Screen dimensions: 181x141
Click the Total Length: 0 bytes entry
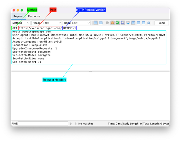[156, 124]
